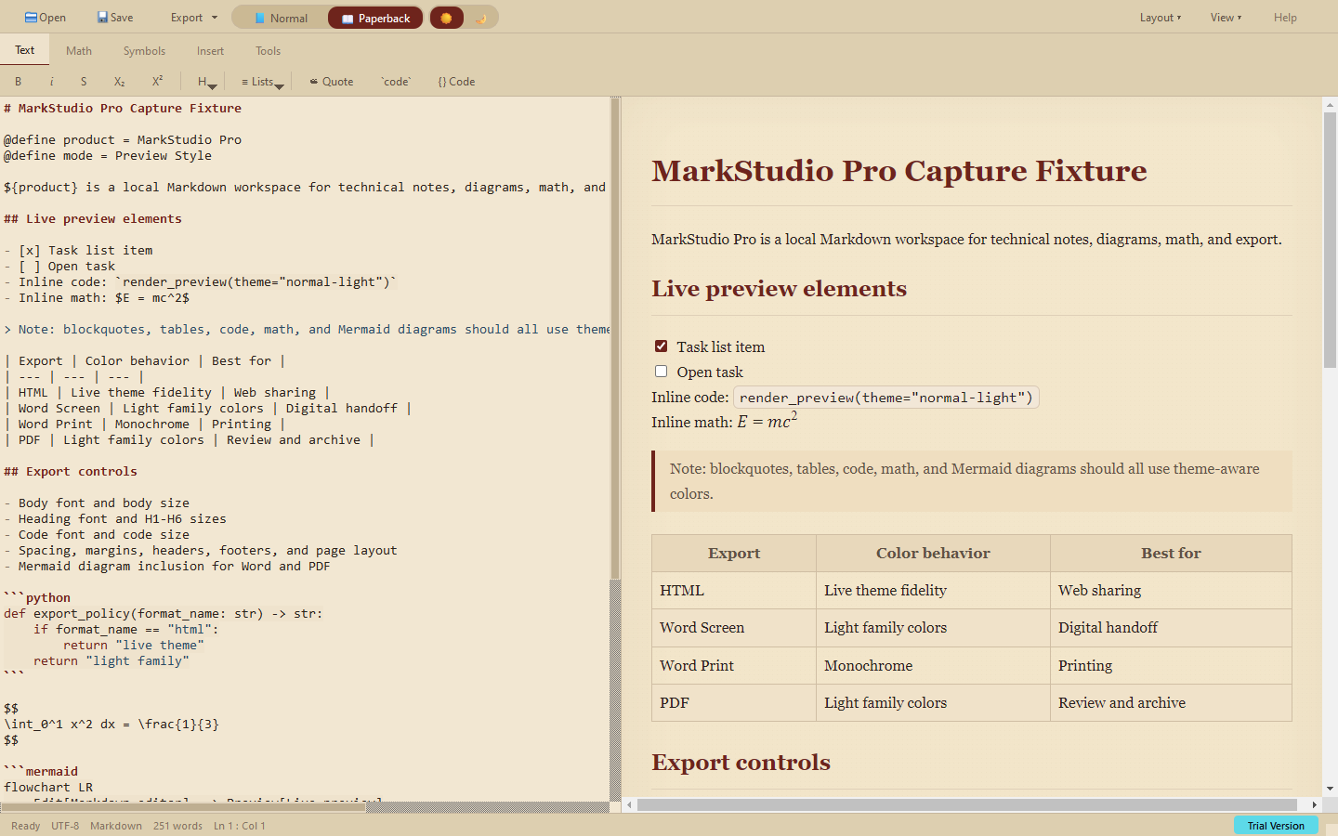The width and height of the screenshot is (1338, 836).
Task: Switch to the Insert tab
Action: [210, 51]
